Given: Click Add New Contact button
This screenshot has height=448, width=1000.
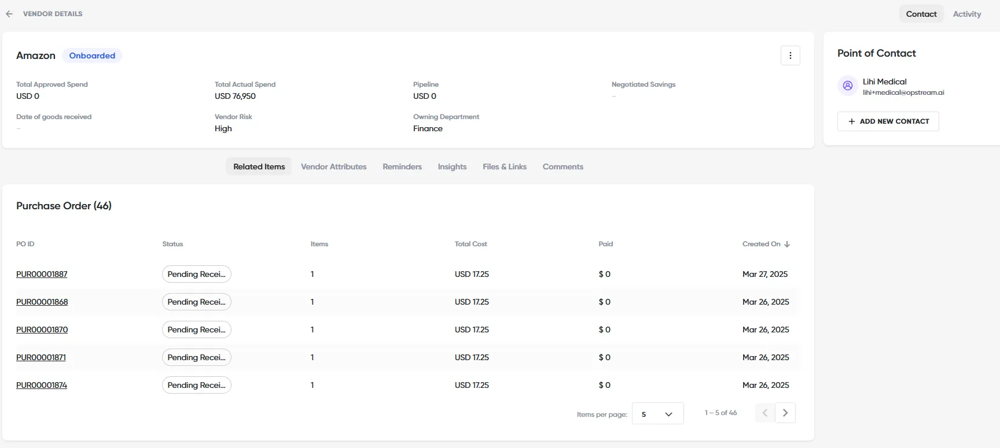Looking at the screenshot, I should [x=888, y=121].
